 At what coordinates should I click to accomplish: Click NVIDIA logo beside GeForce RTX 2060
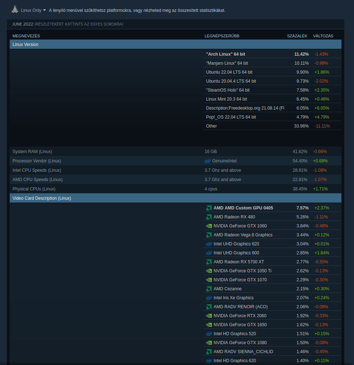[209, 316]
